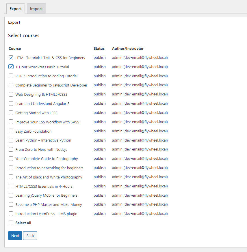Select Learn and Understand AngularJS checkbox
The width and height of the screenshot is (247, 252).
pos(11,104)
